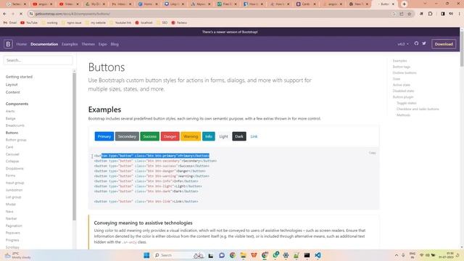The width and height of the screenshot is (464, 261).
Task: View site information icon beside the URL
Action: click(31, 14)
